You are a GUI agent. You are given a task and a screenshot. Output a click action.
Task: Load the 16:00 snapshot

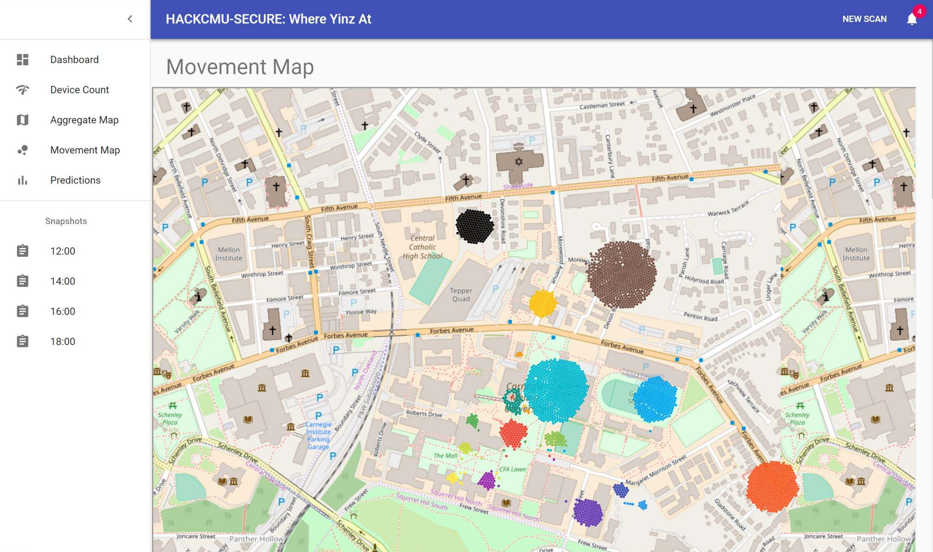63,311
